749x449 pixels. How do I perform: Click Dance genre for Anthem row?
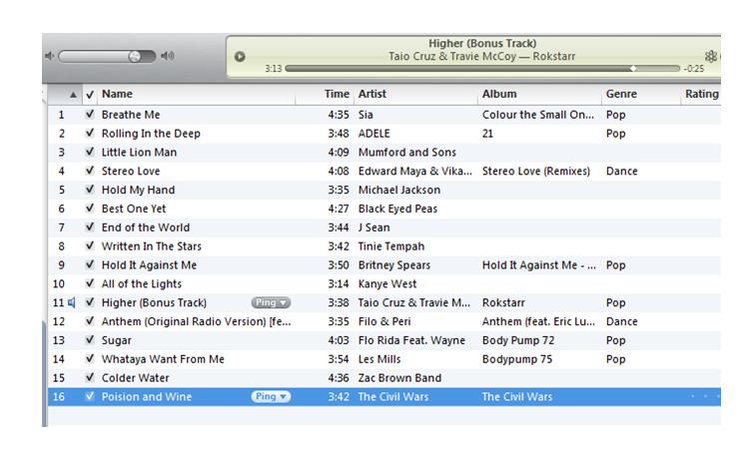tap(621, 321)
